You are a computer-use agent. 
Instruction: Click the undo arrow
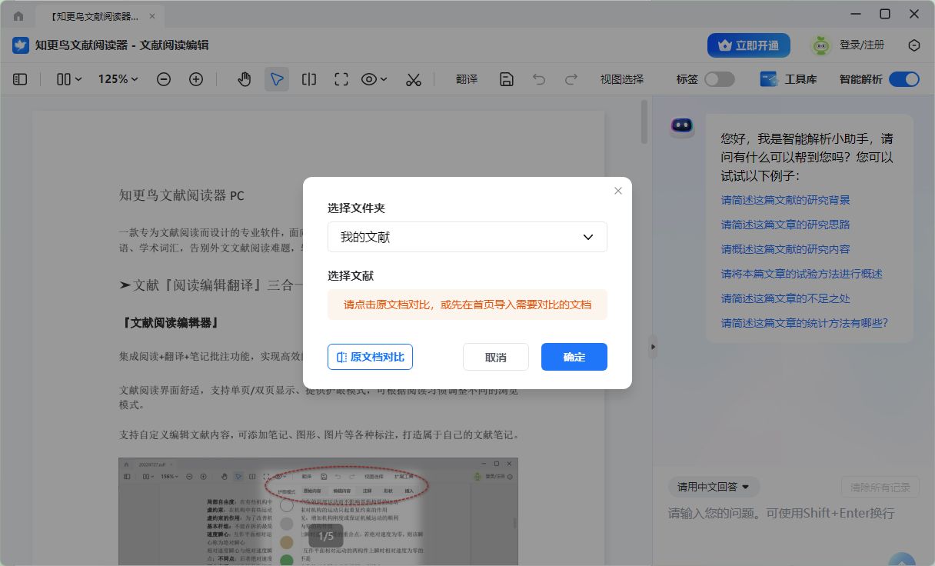(539, 79)
